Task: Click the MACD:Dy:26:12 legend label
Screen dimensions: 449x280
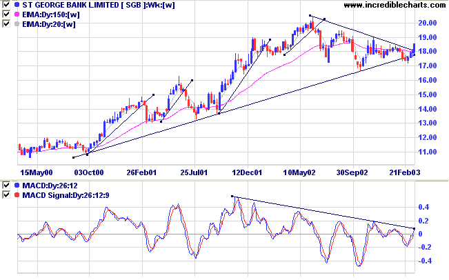Action: pos(50,186)
